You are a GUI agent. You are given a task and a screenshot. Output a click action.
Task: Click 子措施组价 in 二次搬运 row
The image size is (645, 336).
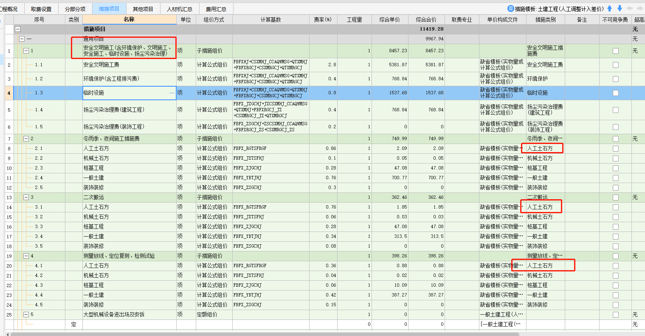click(x=214, y=198)
